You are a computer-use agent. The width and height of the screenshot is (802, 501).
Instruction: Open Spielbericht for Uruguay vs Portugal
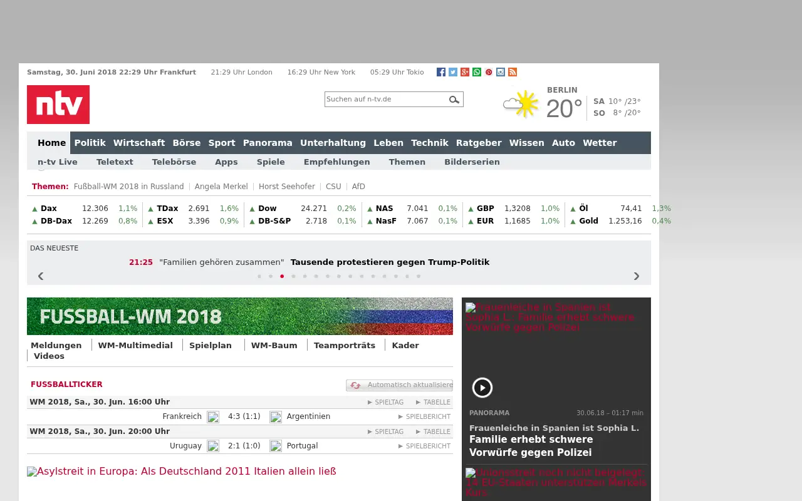[425, 447]
